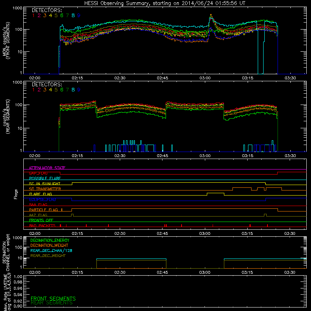Click the POSSIBLE_FLARE flag label

pyautogui.click(x=45, y=178)
